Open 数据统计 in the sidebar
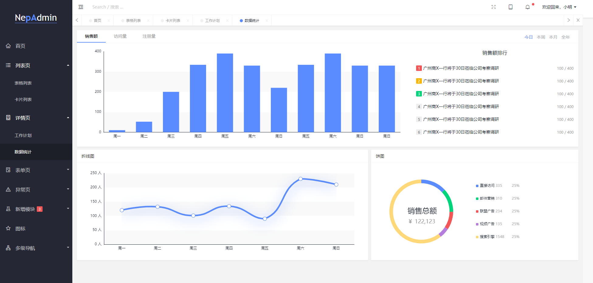Image resolution: width=593 pixels, height=283 pixels. tap(36, 152)
